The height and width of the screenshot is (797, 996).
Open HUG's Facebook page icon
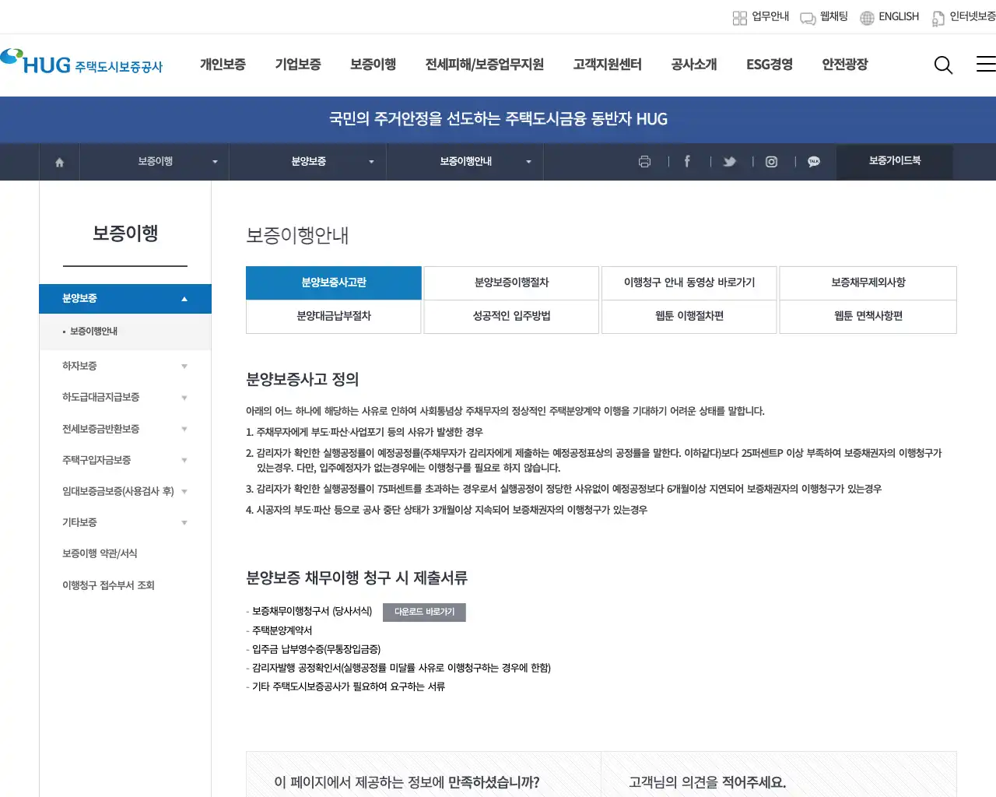click(687, 162)
